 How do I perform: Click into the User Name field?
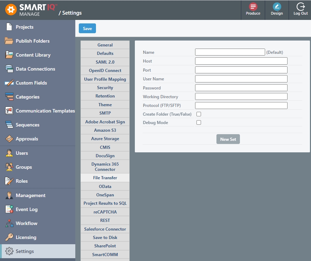(x=241, y=79)
